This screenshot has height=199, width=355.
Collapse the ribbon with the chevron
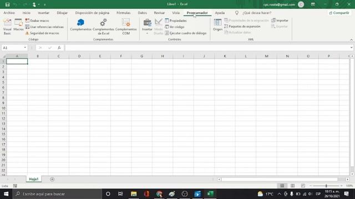[351, 39]
